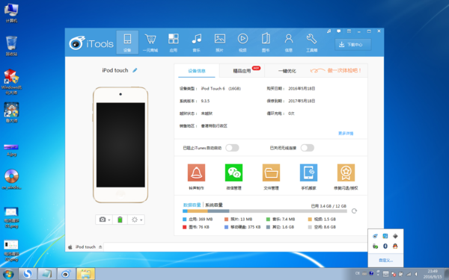
Task: Open the WeChat management tile
Action: click(x=233, y=172)
